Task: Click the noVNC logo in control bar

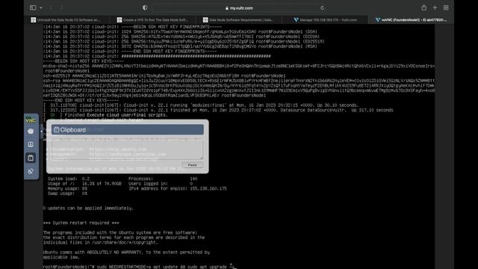Action: pos(31,120)
